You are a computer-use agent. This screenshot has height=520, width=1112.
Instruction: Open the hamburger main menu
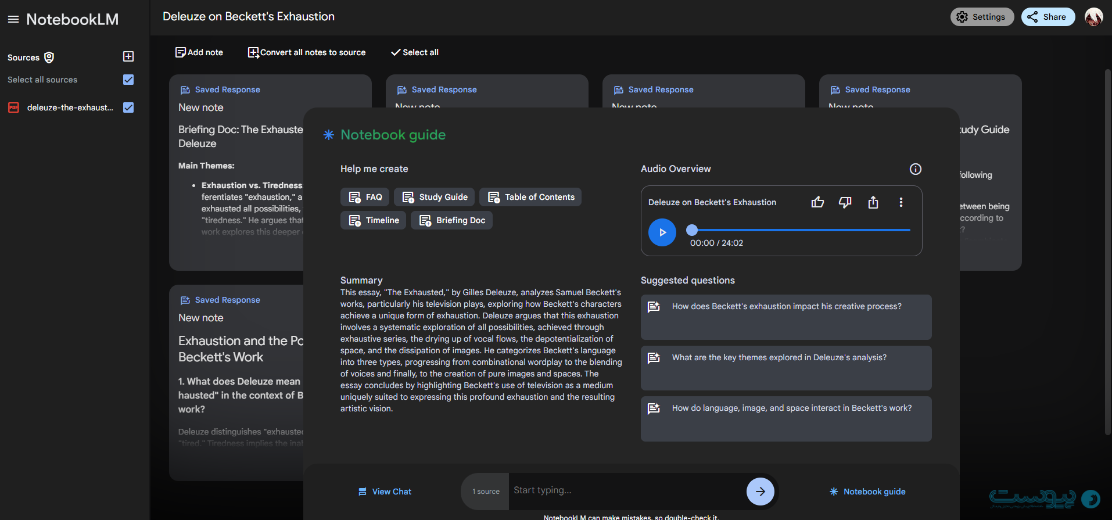[x=13, y=20]
